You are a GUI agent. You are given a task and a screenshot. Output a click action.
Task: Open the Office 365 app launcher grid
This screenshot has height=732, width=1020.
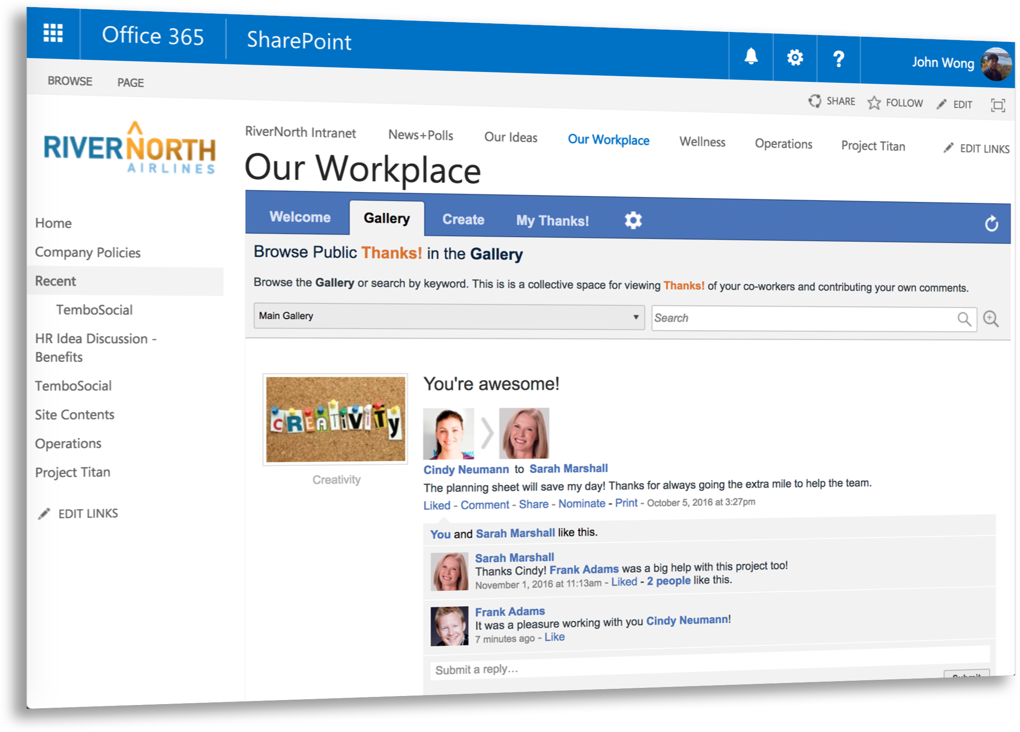click(53, 33)
